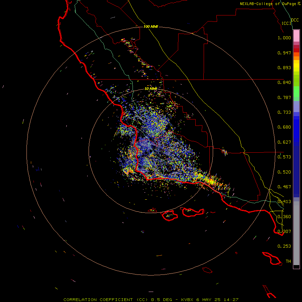The width and height of the screenshot is (302, 302).
Task: Click the 100 NMI range ring label
Action: pos(151,27)
